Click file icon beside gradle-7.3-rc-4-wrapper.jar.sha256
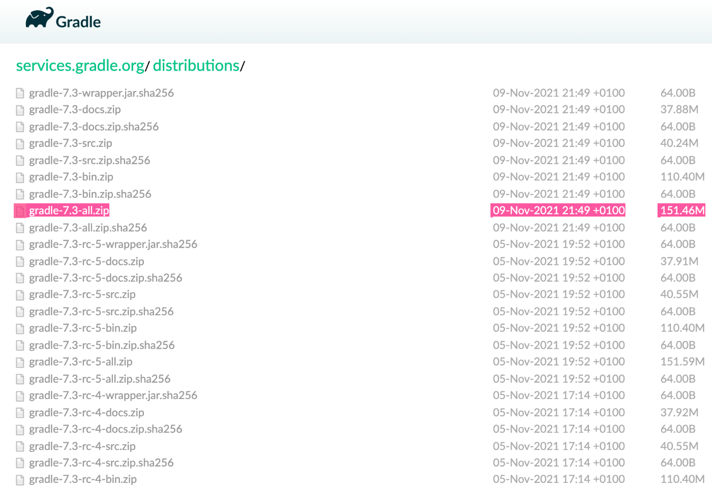 coord(20,395)
